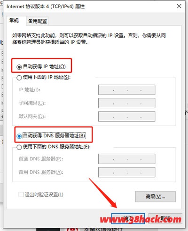Open the 备用配置 tab
Image resolution: width=188 pixels, height=231 pixels.
(x=38, y=21)
